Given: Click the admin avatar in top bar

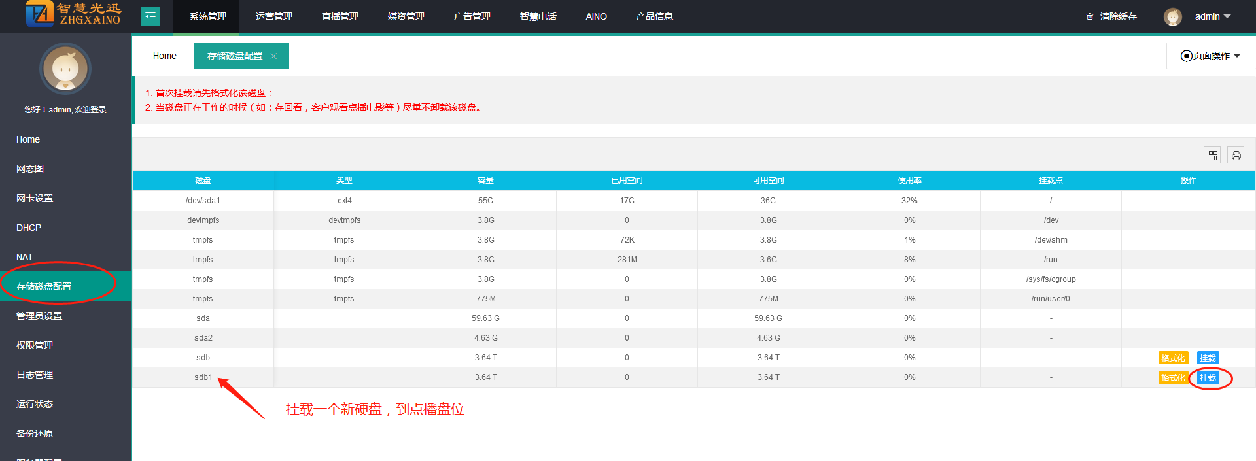Looking at the screenshot, I should click(1172, 16).
